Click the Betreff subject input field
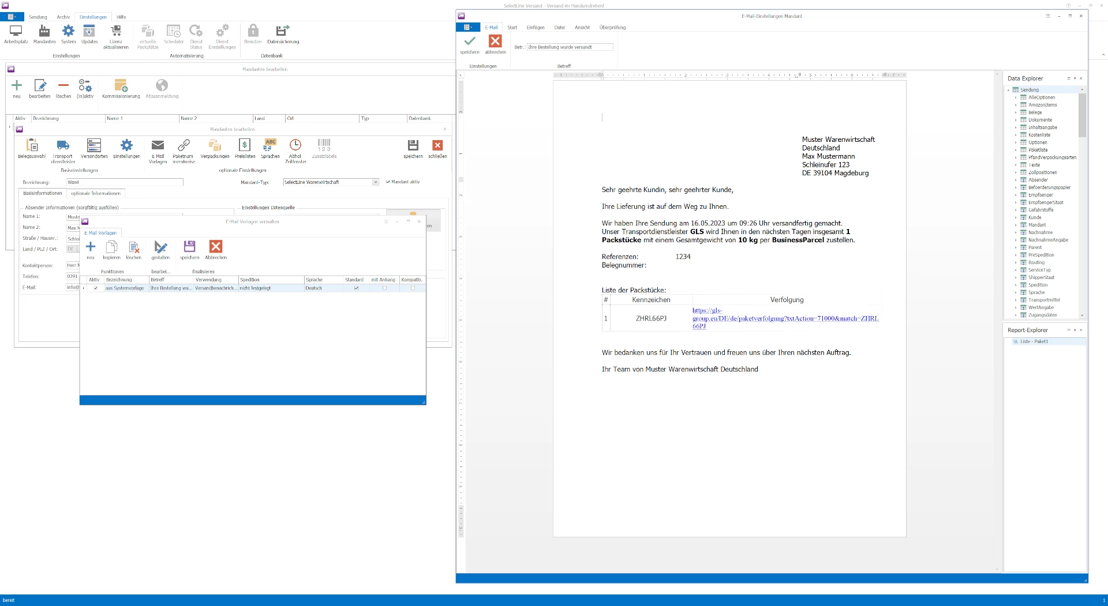 click(570, 47)
